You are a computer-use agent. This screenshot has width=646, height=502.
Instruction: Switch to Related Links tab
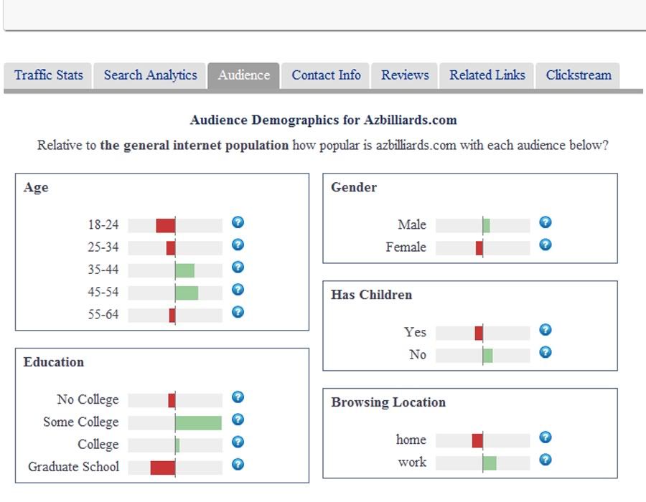(487, 76)
